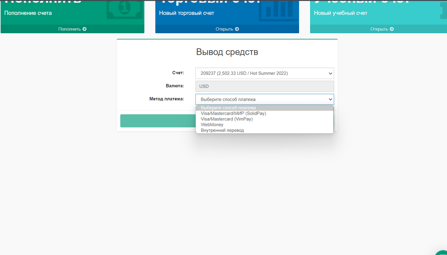This screenshot has height=255, width=447.
Task: Click the Пополнить button on the green card
Action: pos(72,29)
